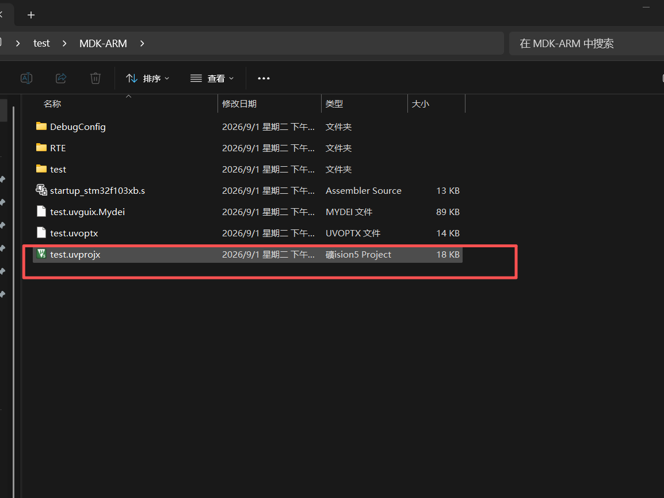This screenshot has width=664, height=498.
Task: Click the test.uvguix.Mydei file name
Action: click(87, 212)
